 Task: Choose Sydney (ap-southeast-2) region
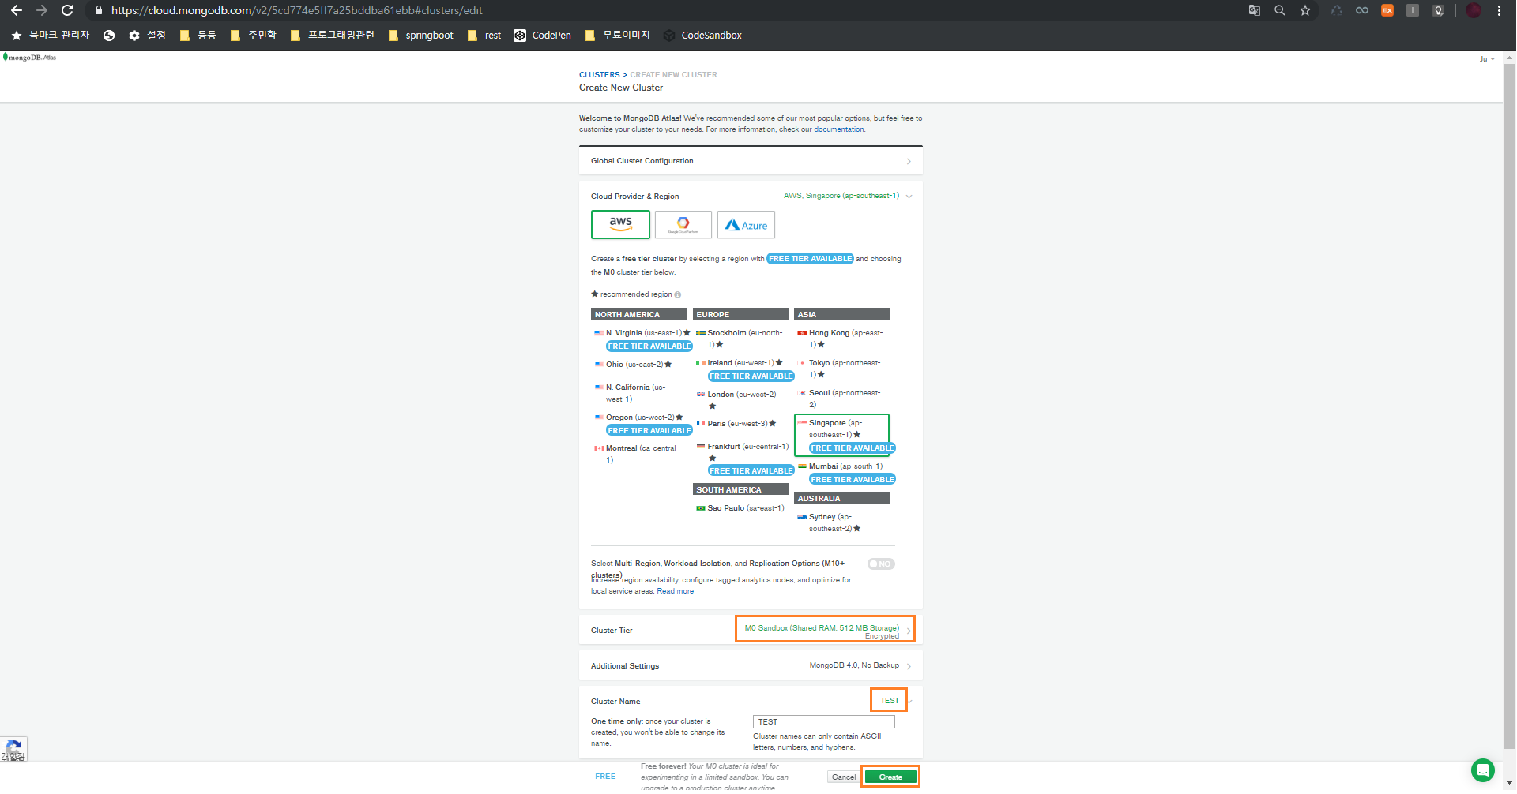(x=830, y=522)
